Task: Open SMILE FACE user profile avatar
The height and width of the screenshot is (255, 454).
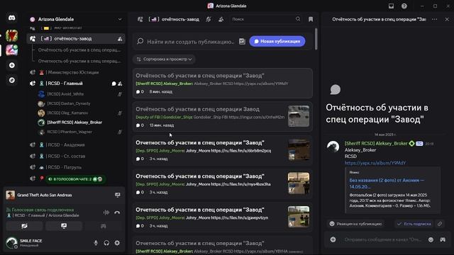Action: tap(11, 243)
